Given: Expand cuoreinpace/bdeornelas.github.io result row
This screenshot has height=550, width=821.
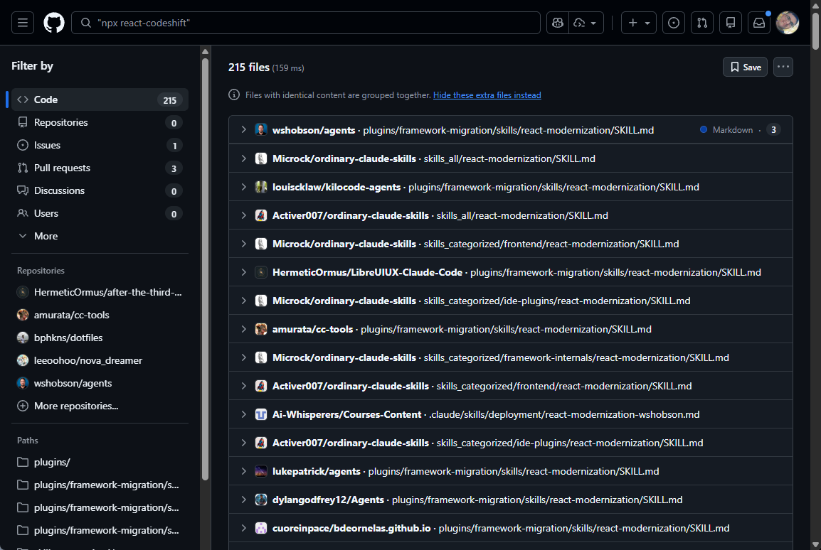Looking at the screenshot, I should coord(243,528).
